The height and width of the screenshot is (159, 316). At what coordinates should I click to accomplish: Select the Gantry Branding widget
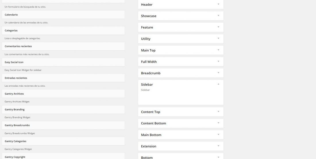click(x=63, y=110)
